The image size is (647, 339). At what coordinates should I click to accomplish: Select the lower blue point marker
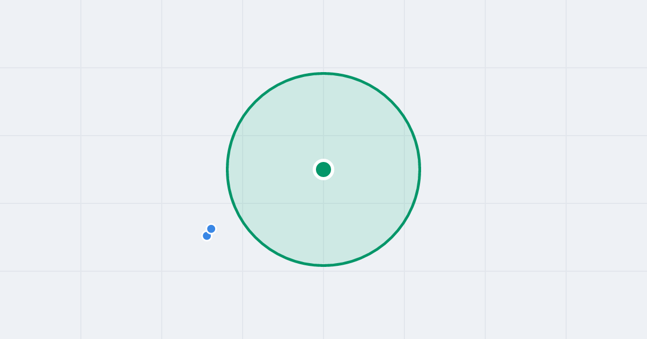point(207,236)
